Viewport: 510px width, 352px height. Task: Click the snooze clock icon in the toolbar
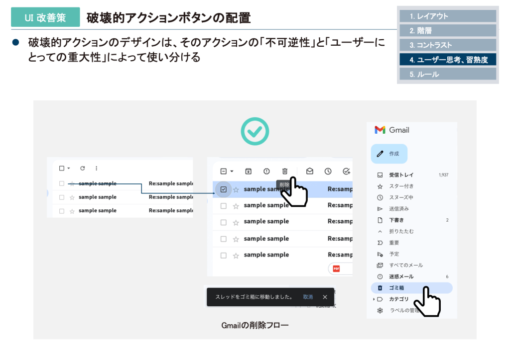coord(328,171)
